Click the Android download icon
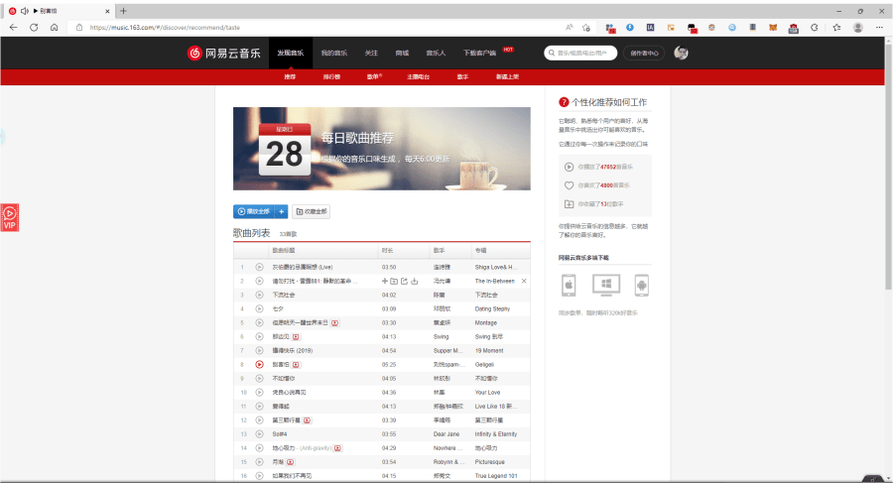 tap(641, 286)
